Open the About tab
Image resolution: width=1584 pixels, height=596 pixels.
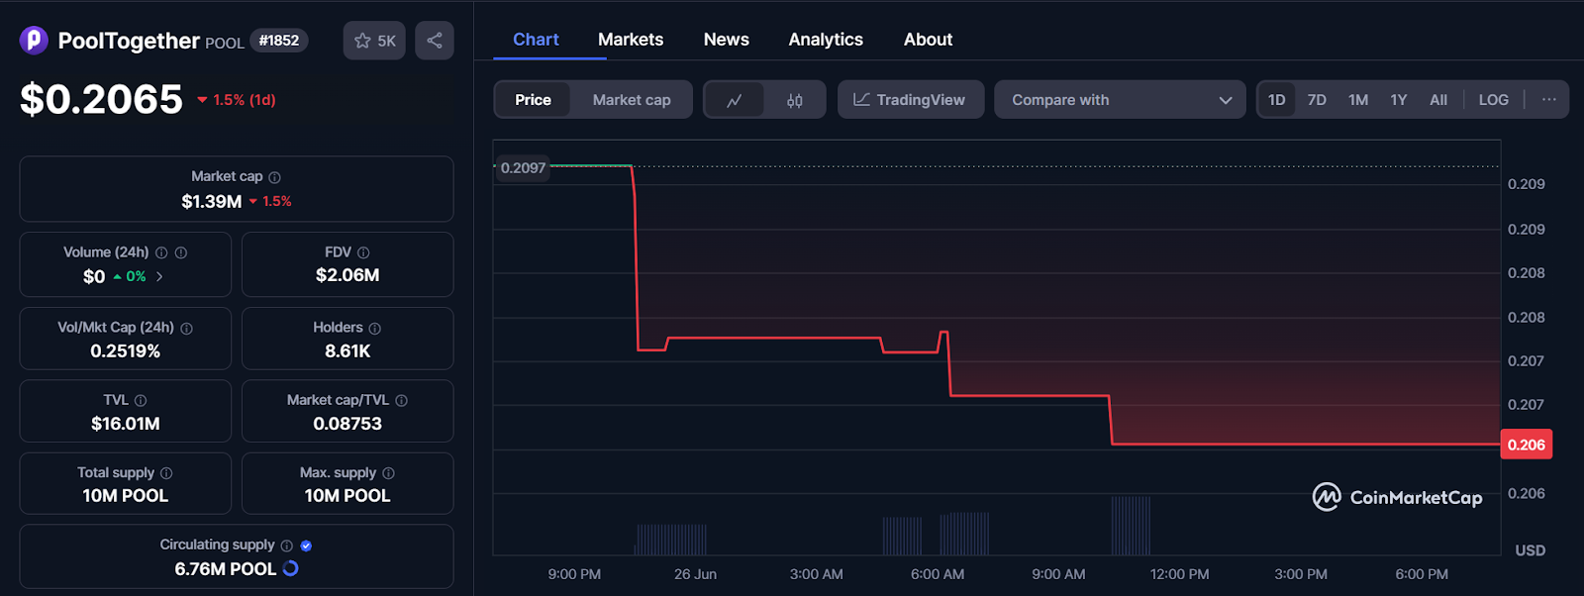[928, 40]
